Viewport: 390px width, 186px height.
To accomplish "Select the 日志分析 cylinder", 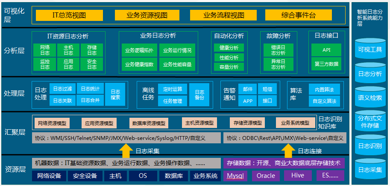I will (x=370, y=73).
